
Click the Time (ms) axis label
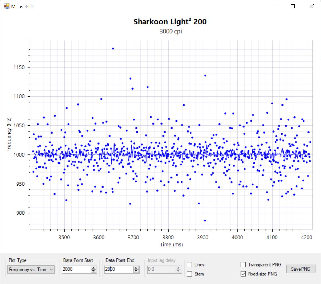click(x=171, y=244)
